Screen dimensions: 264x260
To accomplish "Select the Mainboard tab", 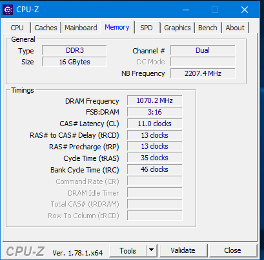I will (81, 28).
